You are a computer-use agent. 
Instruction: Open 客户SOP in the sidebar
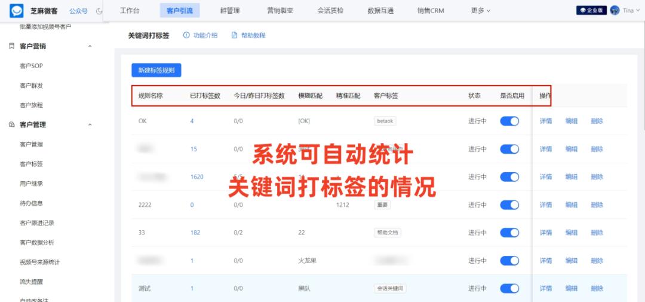tap(31, 66)
